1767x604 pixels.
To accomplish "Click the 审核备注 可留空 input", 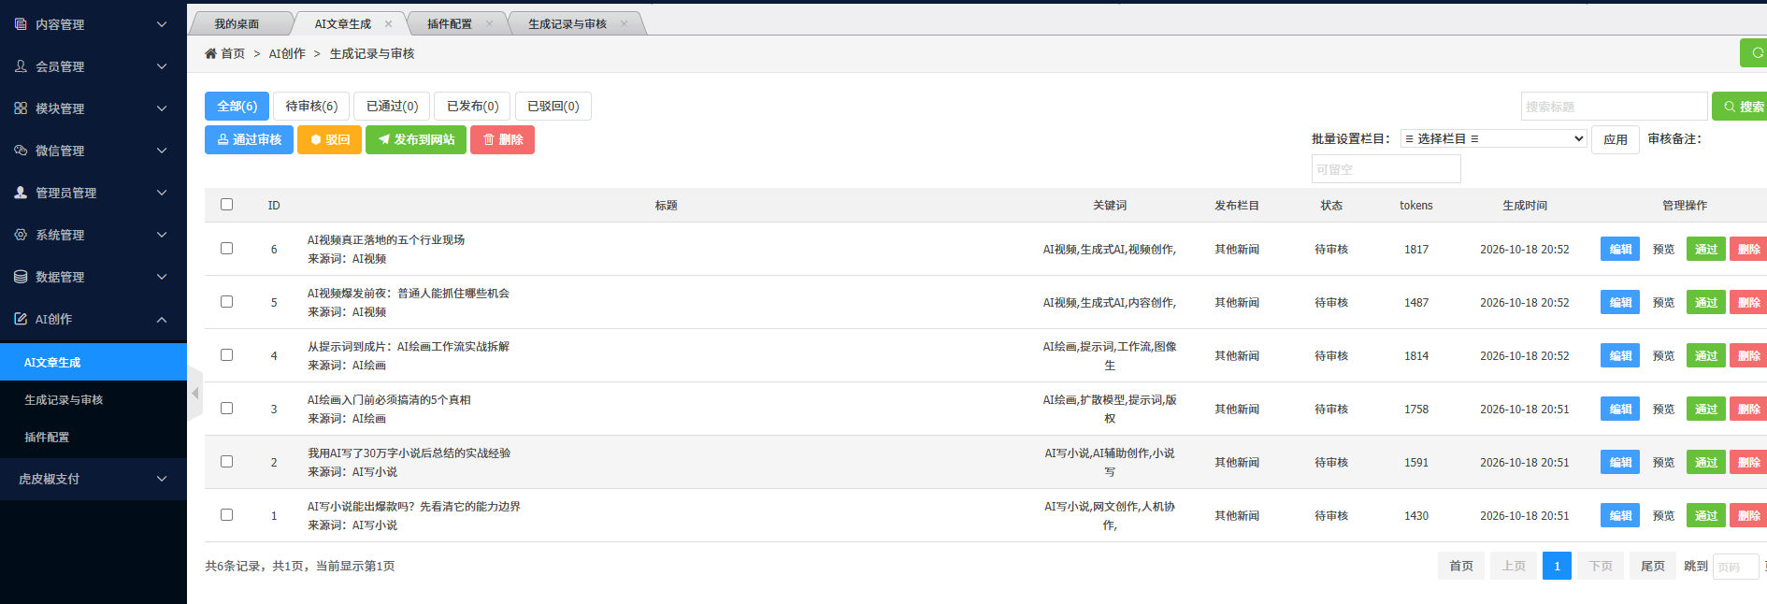I will pyautogui.click(x=1386, y=169).
